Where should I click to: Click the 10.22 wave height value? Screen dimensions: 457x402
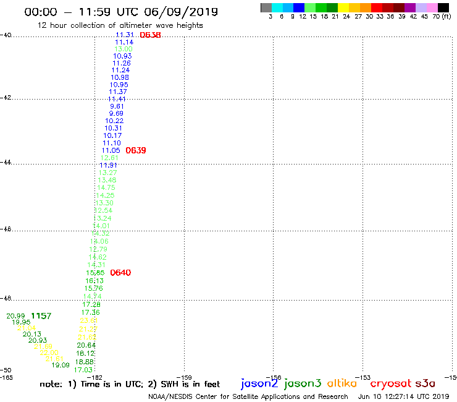[114, 121]
